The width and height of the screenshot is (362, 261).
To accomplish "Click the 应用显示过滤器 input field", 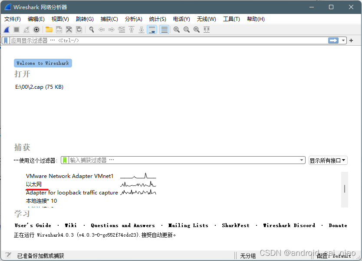I will 168,40.
